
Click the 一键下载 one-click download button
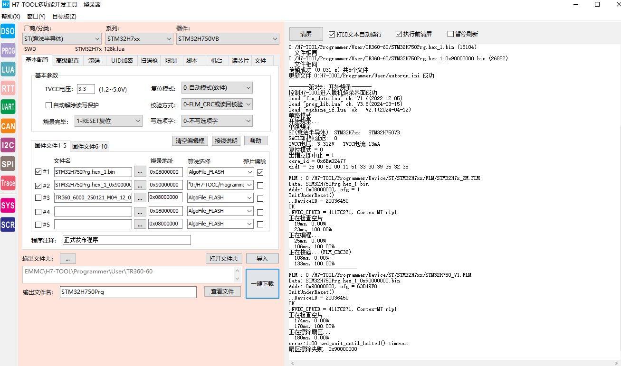tap(262, 284)
